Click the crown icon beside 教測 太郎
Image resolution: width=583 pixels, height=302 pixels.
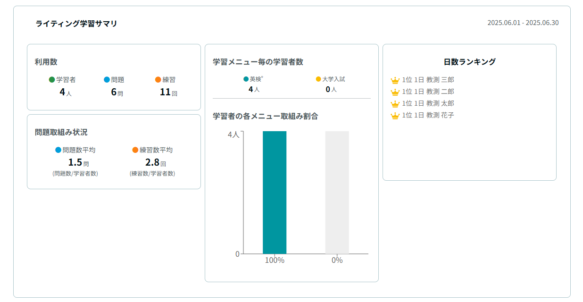pos(395,104)
